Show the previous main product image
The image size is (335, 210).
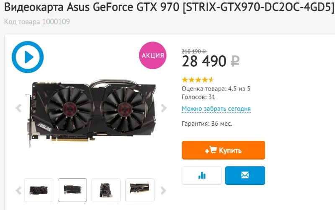coord(19,108)
